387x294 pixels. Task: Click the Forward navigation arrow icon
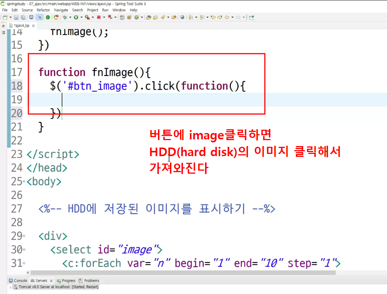pyautogui.click(x=238, y=17)
